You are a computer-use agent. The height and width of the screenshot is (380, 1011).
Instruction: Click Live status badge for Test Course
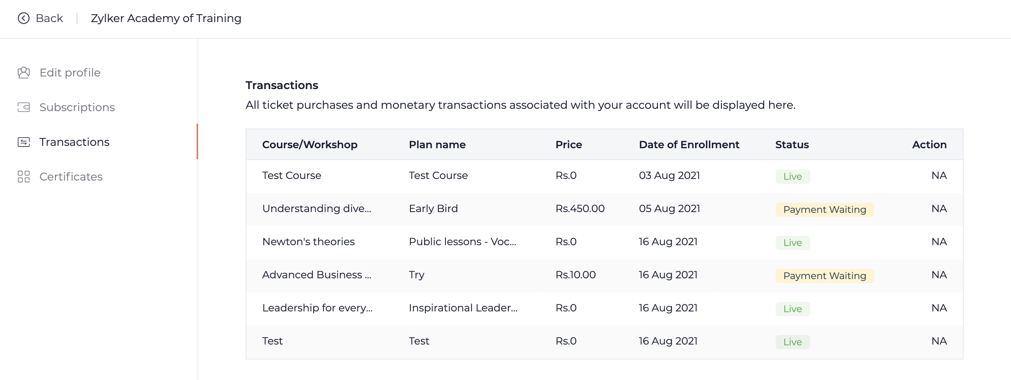(792, 177)
